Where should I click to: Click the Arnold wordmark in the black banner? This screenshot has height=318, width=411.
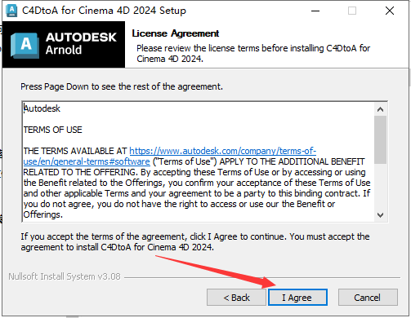point(64,50)
